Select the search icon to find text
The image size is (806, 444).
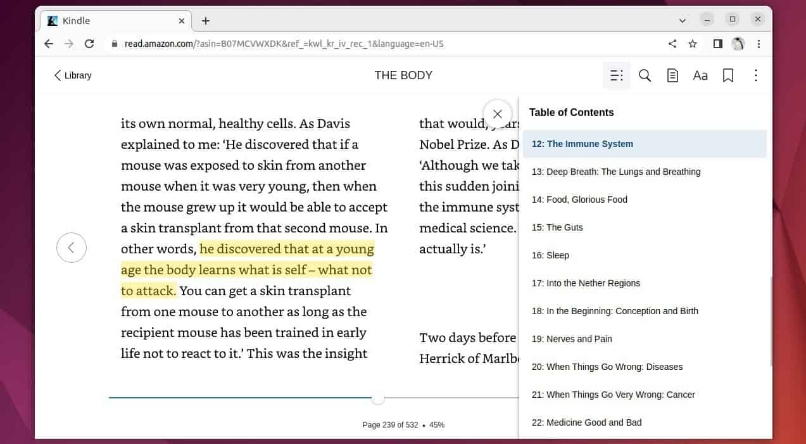point(645,75)
